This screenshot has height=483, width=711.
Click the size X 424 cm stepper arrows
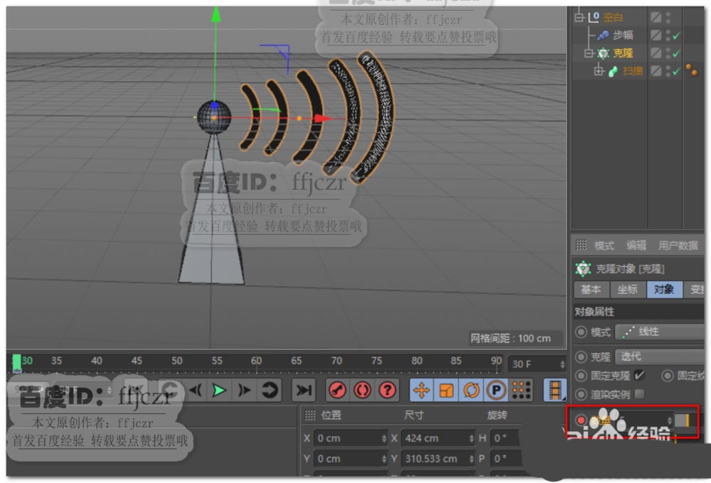pyautogui.click(x=471, y=438)
